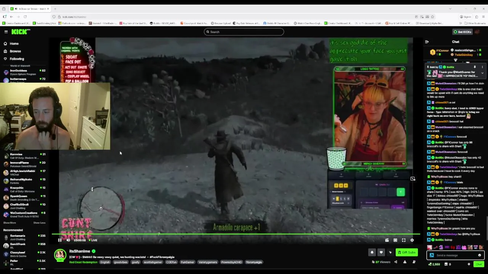
Task: Open ChefBuGGruB channel in sidebar
Action: tap(24, 206)
